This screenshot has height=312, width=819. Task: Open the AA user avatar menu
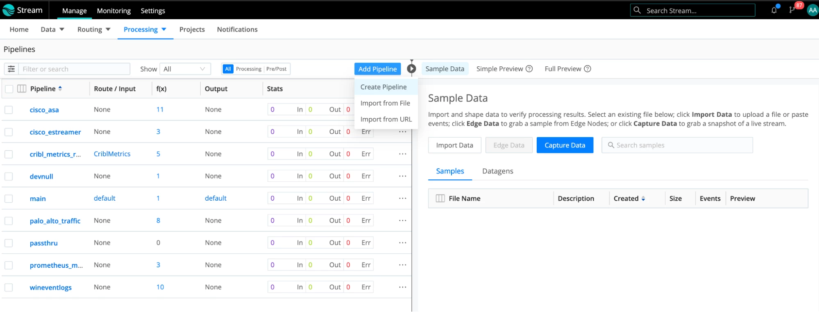click(812, 10)
